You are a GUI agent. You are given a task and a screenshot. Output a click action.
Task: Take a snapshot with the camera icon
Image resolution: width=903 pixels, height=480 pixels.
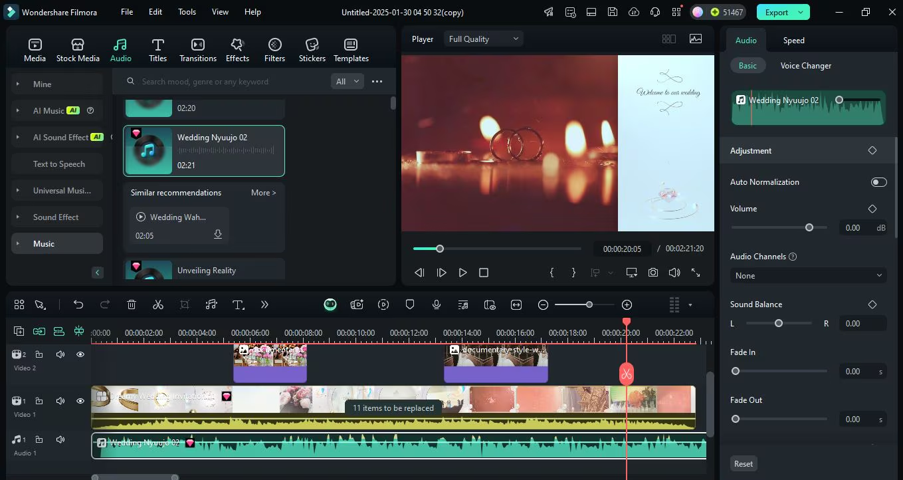click(653, 273)
